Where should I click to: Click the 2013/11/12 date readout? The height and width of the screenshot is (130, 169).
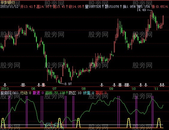coord(9,7)
